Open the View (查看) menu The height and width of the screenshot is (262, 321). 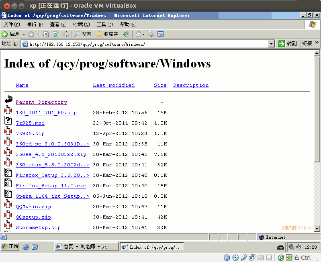[x=58, y=25]
